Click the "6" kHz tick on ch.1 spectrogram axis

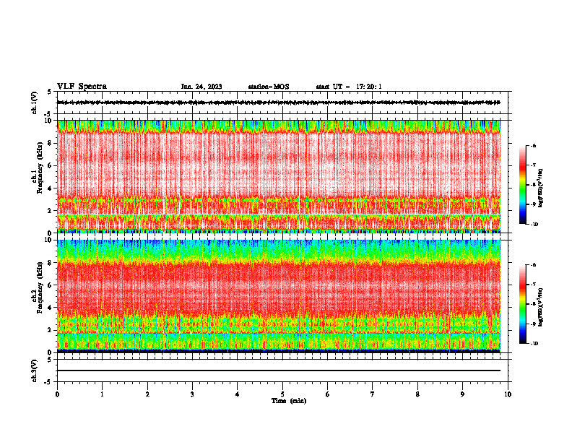click(50, 165)
